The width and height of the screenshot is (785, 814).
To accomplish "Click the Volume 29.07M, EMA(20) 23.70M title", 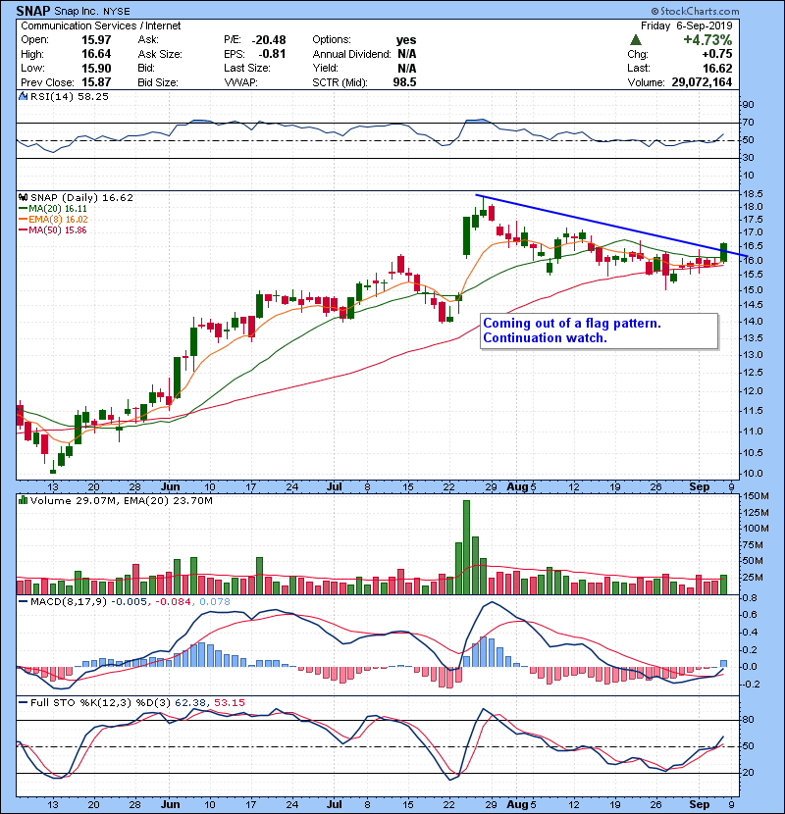I will coord(121,501).
